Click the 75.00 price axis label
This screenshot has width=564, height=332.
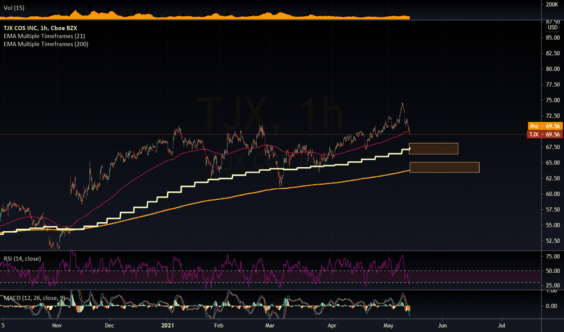point(553,100)
